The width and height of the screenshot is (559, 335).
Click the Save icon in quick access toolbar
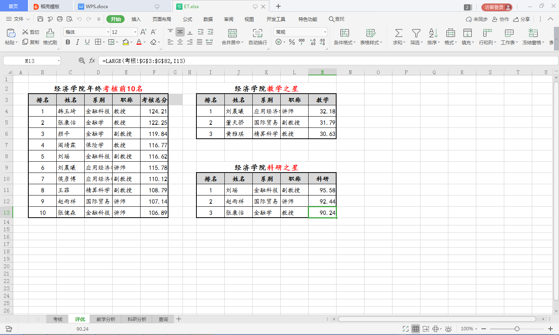point(40,19)
